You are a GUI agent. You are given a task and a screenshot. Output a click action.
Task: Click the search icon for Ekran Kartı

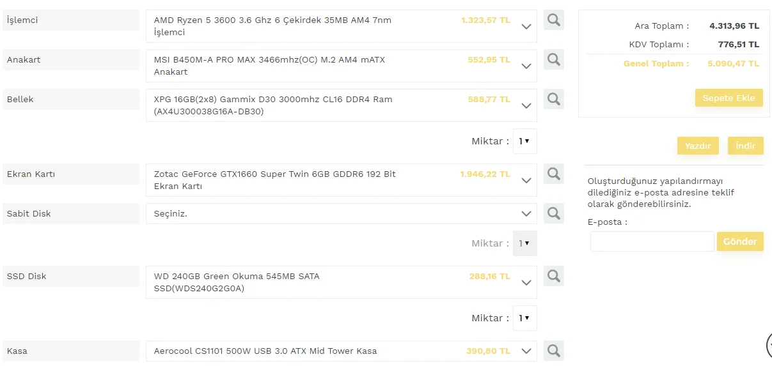click(554, 174)
